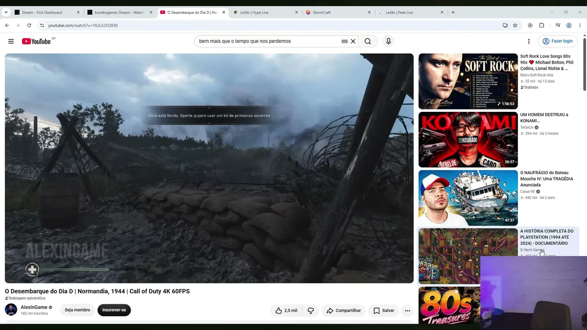The height and width of the screenshot is (330, 587).
Task: Switch to the StormCraft tab
Action: [338, 12]
